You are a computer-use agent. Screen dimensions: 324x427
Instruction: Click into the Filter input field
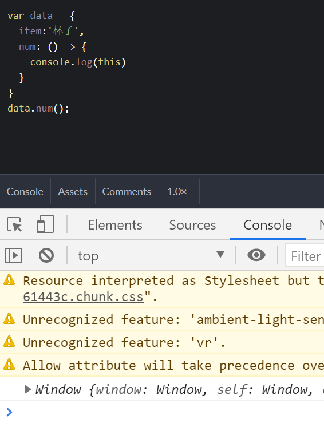coord(305,256)
